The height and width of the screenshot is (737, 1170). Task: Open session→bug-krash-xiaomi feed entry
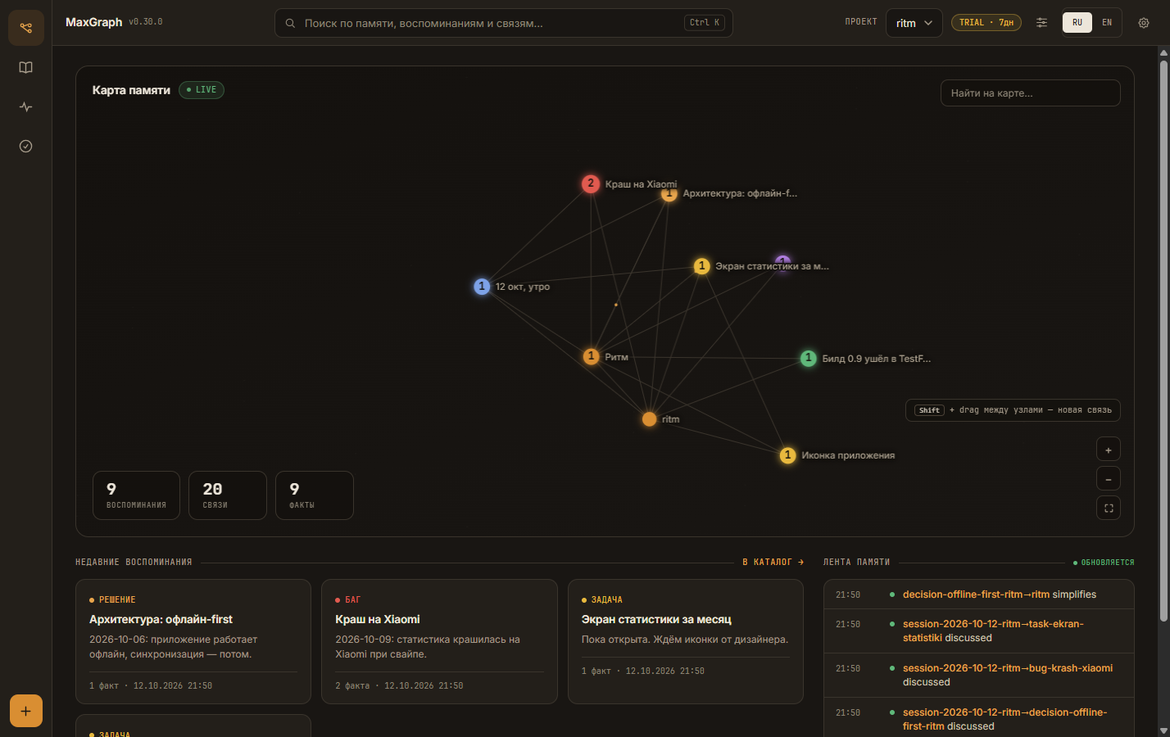979,675
